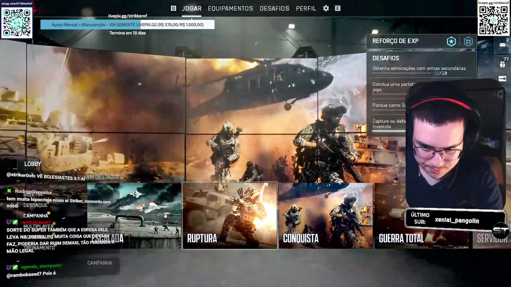511x287 pixels.
Task: Click the REFORÇO DE EXP header
Action: tap(395, 41)
